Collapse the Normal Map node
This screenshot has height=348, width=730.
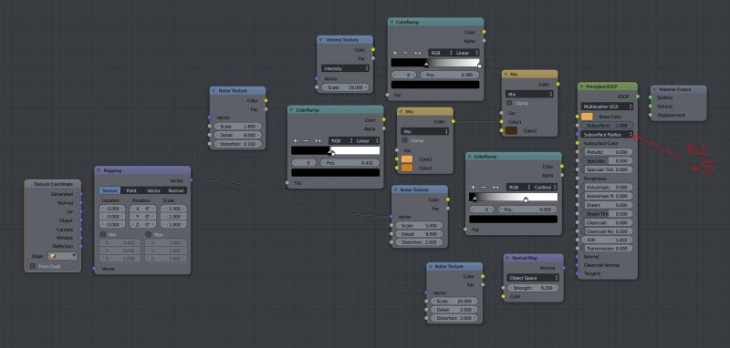[x=508, y=258]
